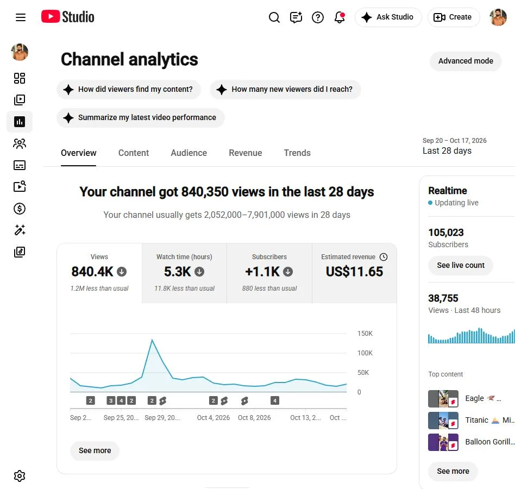Screen dimensions: 515x489
Task: Open Audio library sidebar icon
Action: [x=20, y=252]
